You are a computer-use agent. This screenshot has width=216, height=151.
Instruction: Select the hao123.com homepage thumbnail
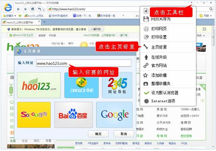coord(39,85)
